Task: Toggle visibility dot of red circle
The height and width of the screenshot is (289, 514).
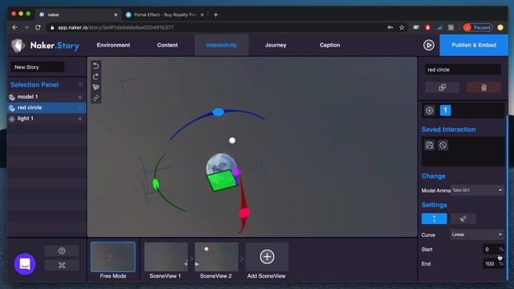Action: (80, 108)
